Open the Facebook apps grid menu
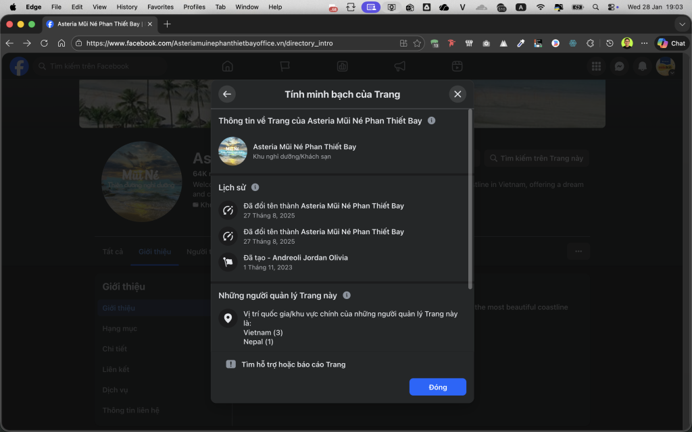 pos(596,66)
